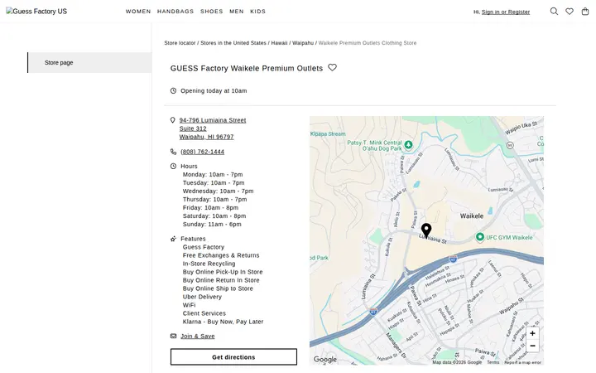Click the Join & Save link

point(198,336)
